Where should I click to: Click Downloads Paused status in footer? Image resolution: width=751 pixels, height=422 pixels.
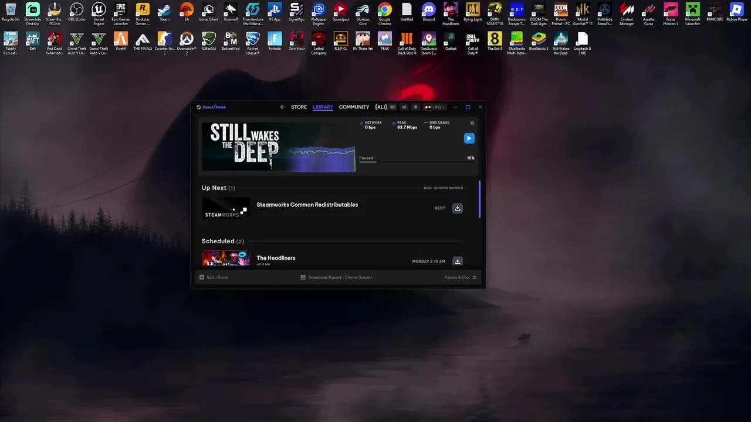point(336,277)
